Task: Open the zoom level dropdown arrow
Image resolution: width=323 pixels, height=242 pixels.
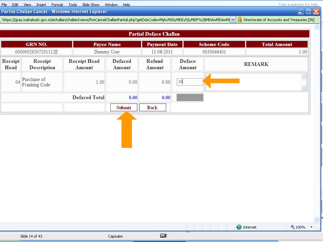Action: pyautogui.click(x=311, y=227)
